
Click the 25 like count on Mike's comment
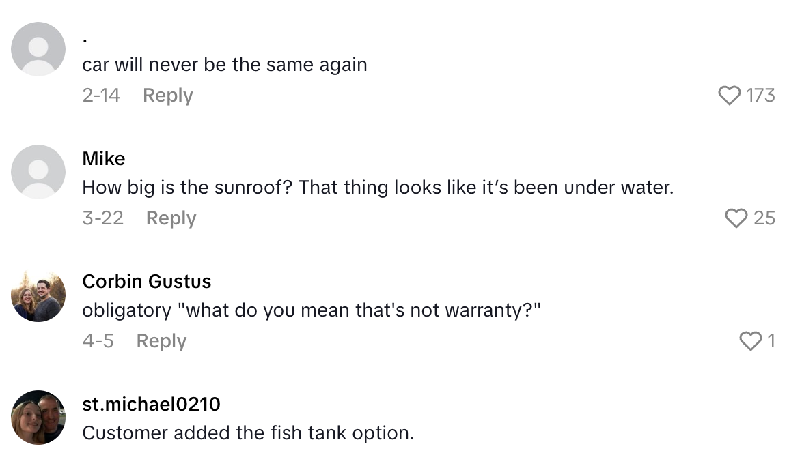tap(764, 218)
